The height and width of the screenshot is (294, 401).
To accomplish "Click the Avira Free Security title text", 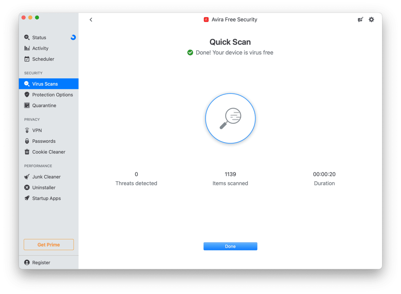I will click(x=234, y=20).
